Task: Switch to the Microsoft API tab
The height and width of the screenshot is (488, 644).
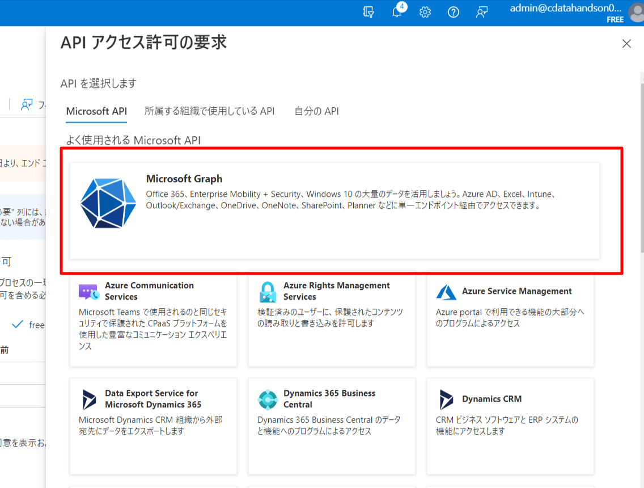Action: [x=96, y=111]
